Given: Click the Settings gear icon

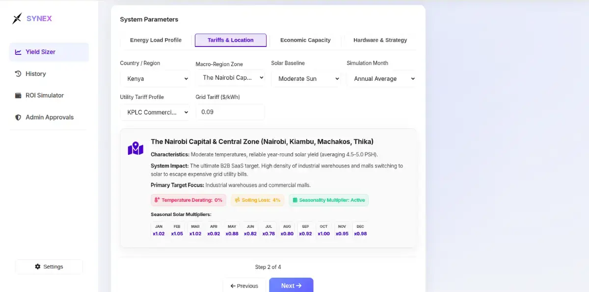Looking at the screenshot, I should pyautogui.click(x=38, y=267).
